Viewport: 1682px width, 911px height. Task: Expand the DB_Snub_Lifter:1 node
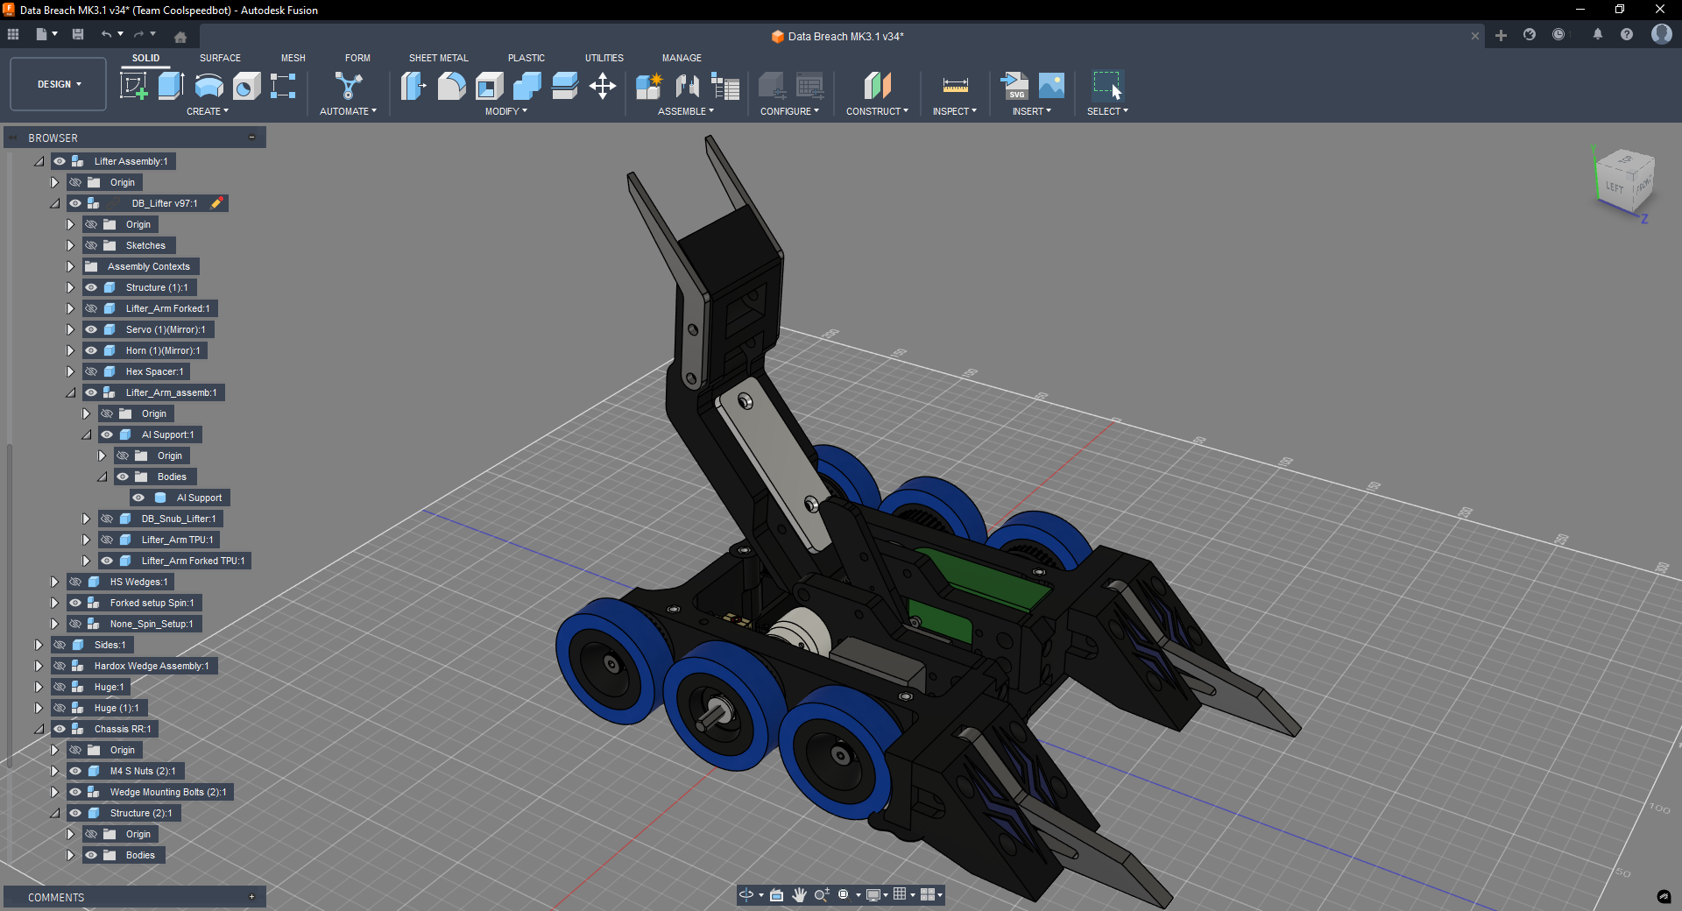pyautogui.click(x=86, y=519)
